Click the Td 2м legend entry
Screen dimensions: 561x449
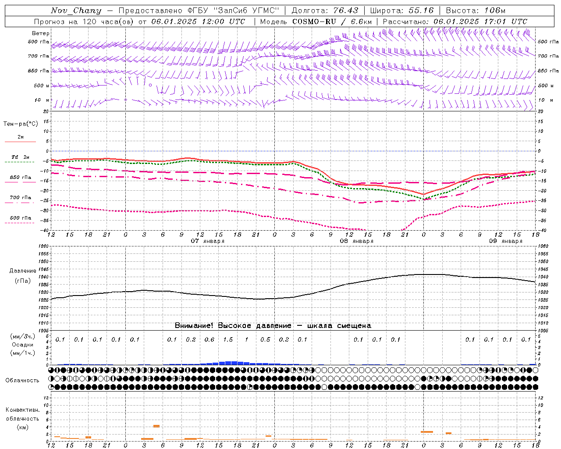click(21, 157)
